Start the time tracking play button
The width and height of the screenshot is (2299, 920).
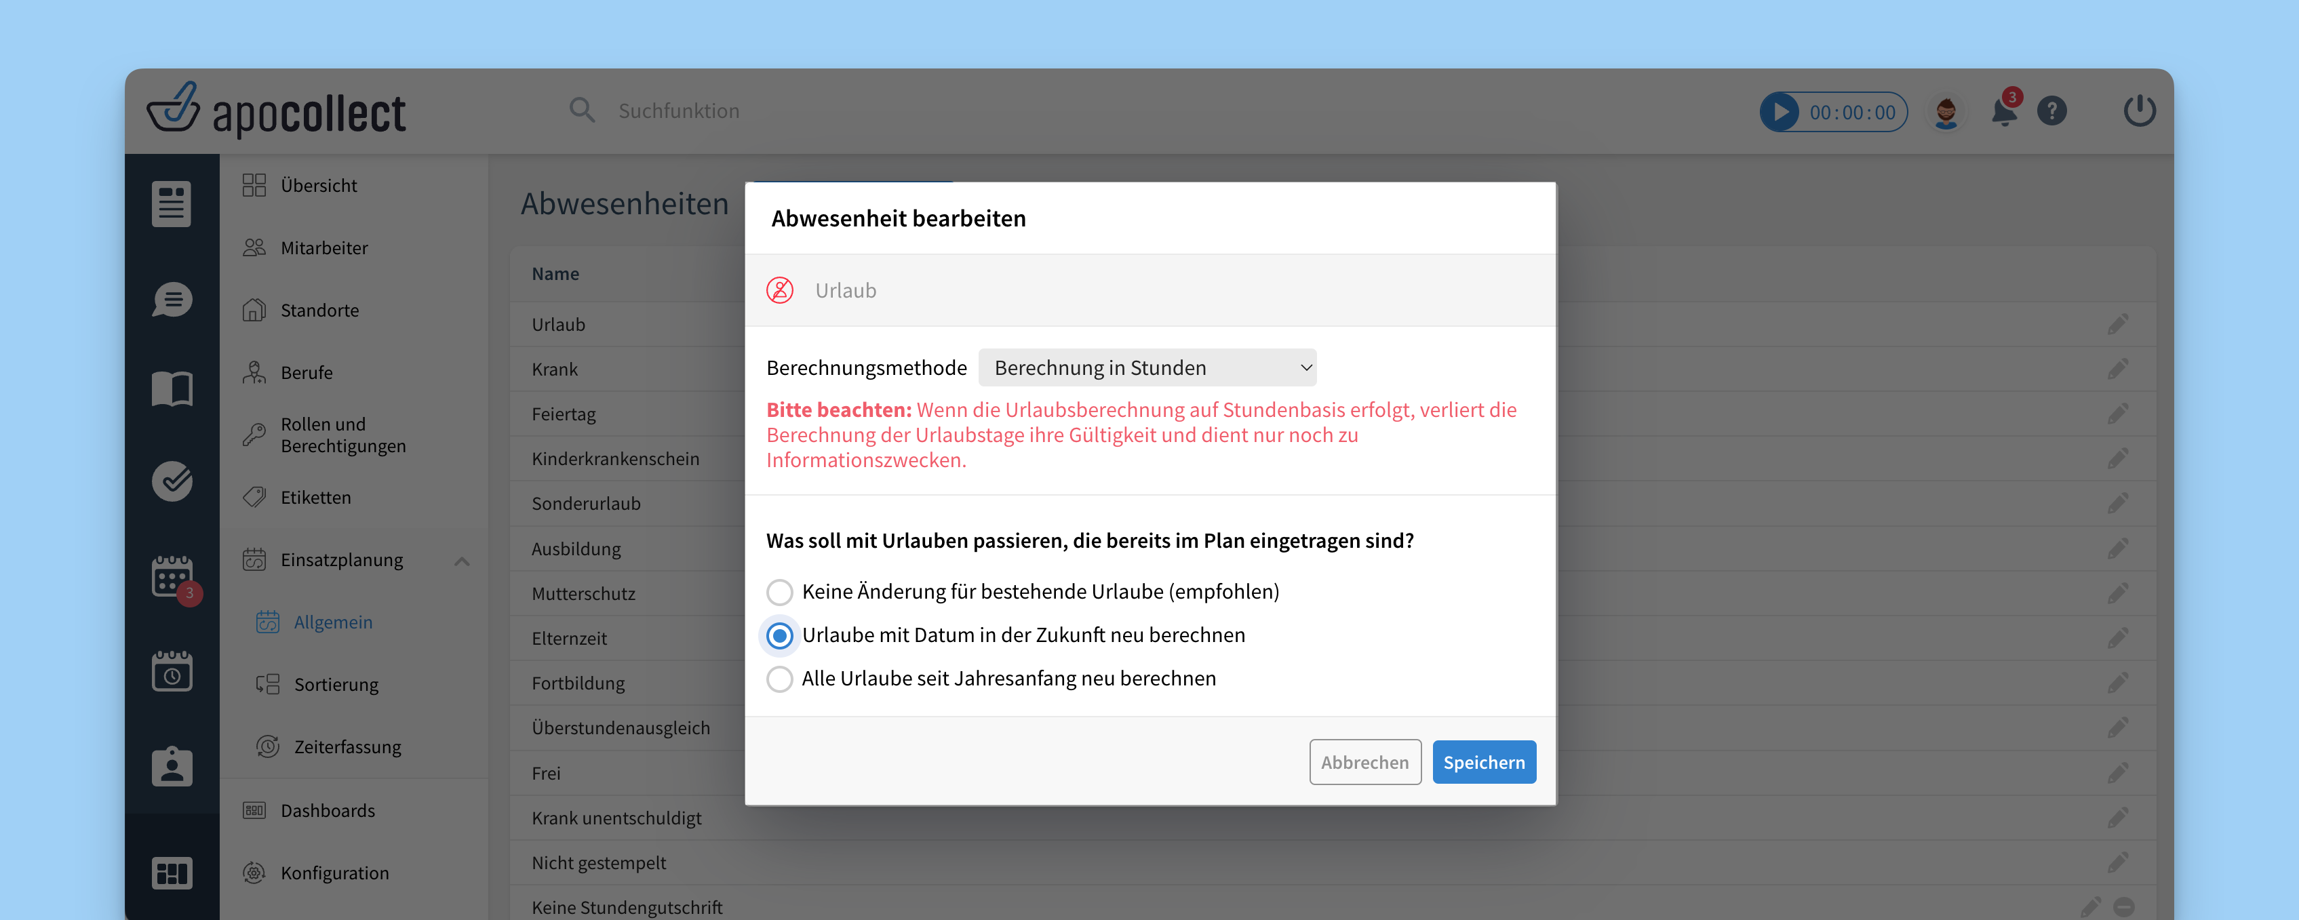tap(1780, 113)
